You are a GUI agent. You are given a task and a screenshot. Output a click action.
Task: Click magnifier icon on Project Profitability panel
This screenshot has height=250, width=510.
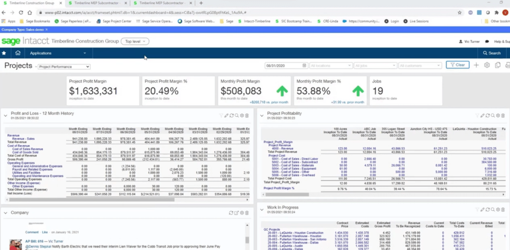point(493,116)
